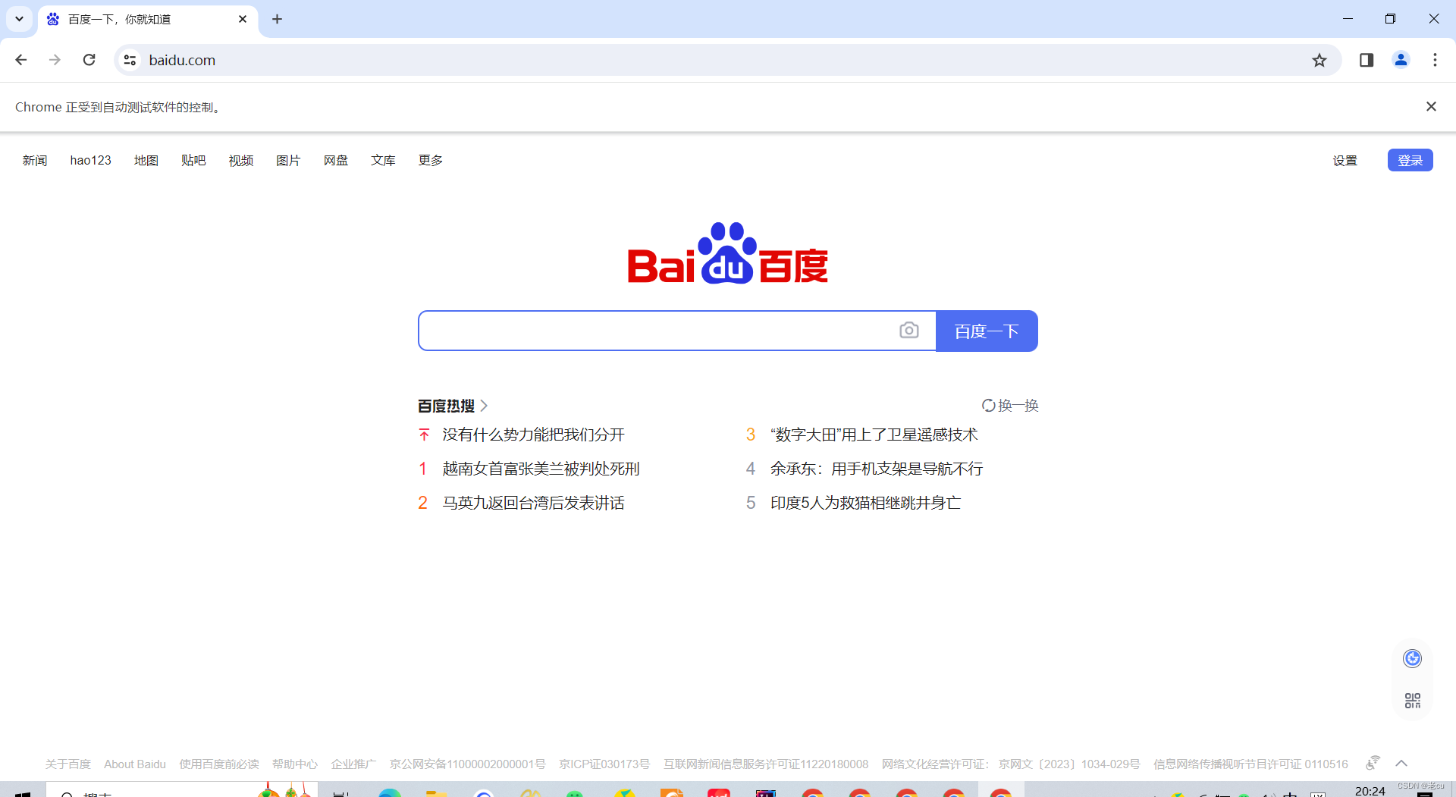This screenshot has height=797, width=1456.
Task: Open the 视频 link
Action: coord(241,160)
